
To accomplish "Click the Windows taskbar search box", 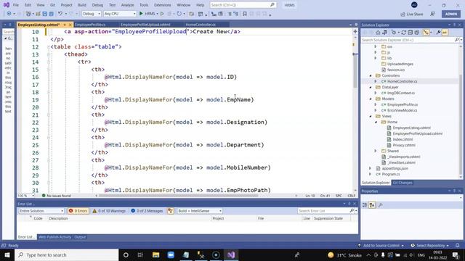I will tap(67, 254).
